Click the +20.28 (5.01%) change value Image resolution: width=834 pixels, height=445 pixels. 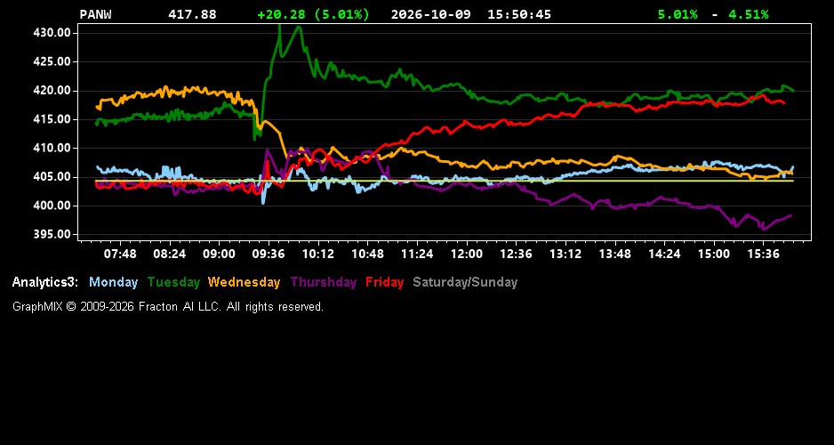click(x=313, y=14)
